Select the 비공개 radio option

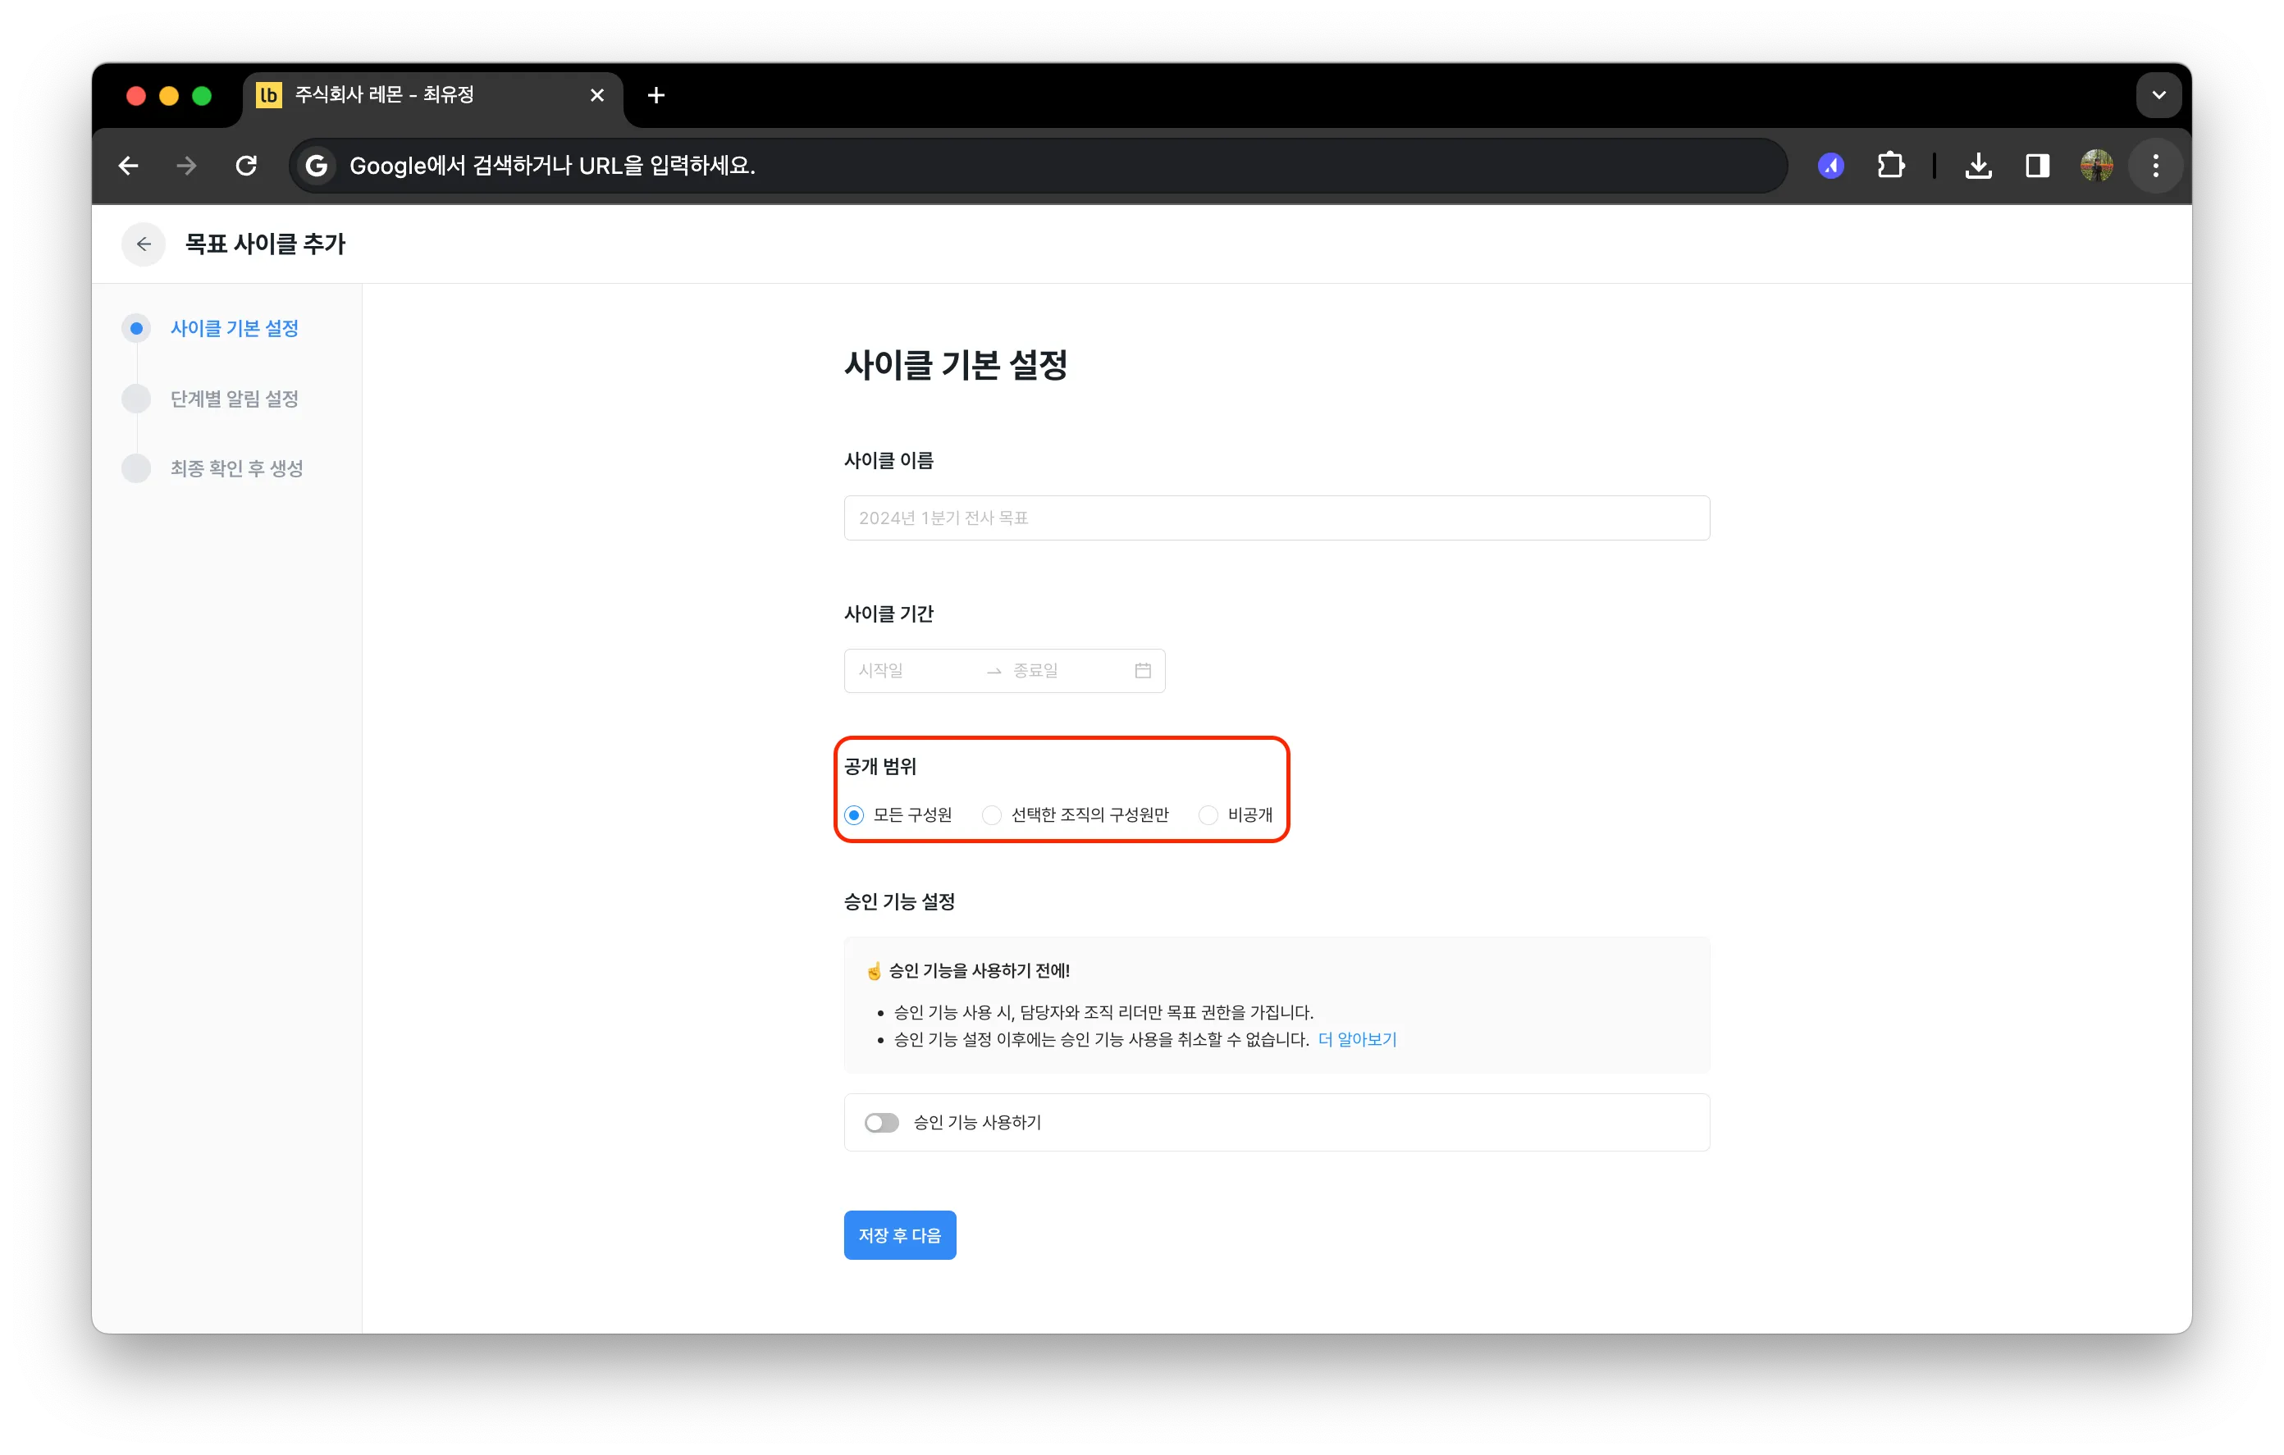pos(1208,814)
